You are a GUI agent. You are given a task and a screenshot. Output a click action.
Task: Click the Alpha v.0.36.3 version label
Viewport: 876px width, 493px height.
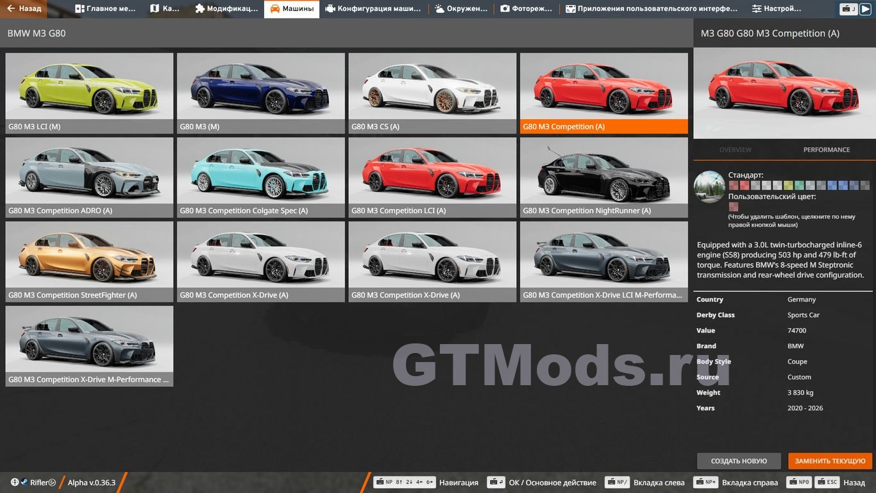click(92, 483)
